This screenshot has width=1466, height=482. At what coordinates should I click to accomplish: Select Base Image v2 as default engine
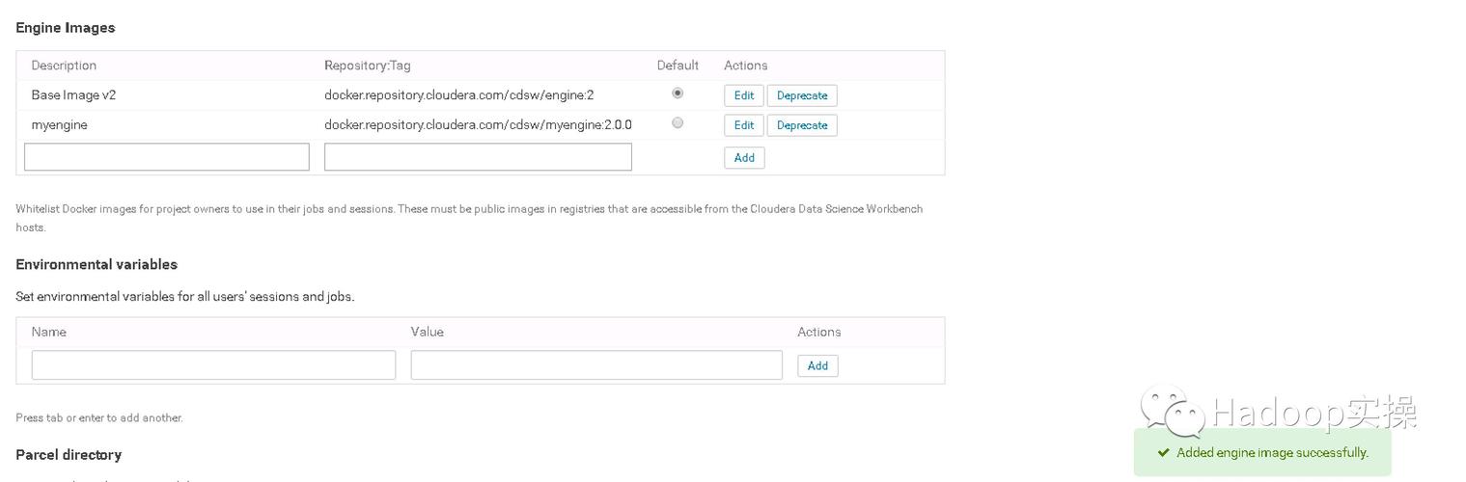[678, 94]
